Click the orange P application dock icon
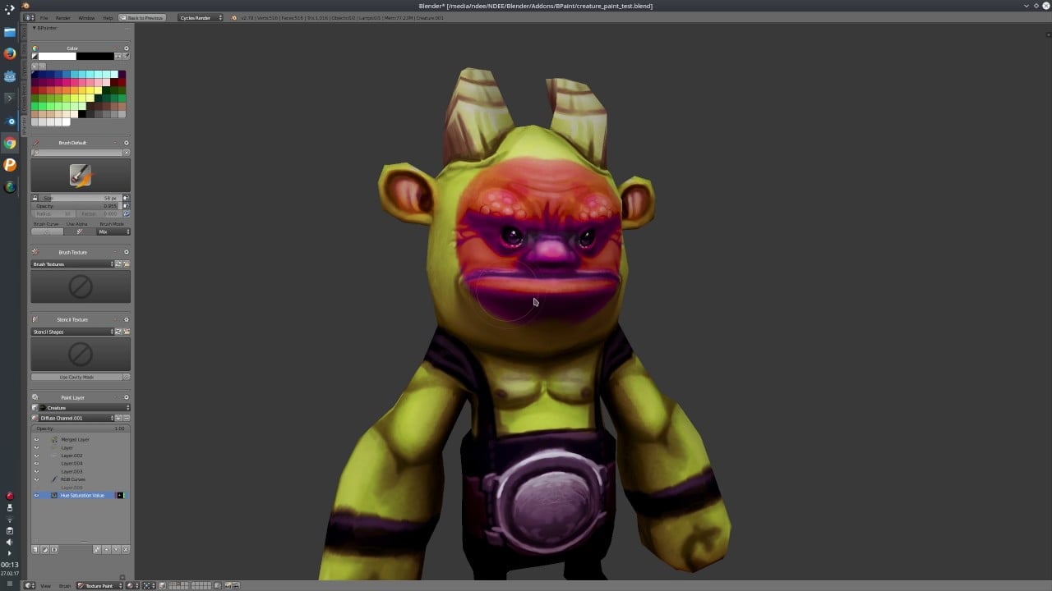The height and width of the screenshot is (591, 1052). coord(10,165)
